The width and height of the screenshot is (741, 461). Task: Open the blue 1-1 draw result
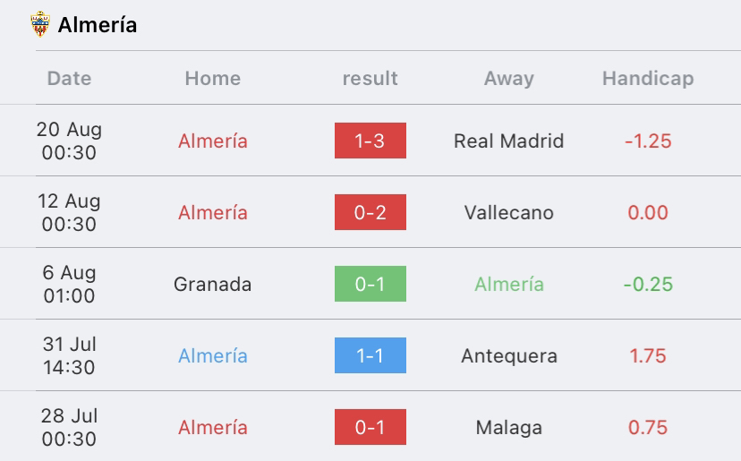[370, 355]
